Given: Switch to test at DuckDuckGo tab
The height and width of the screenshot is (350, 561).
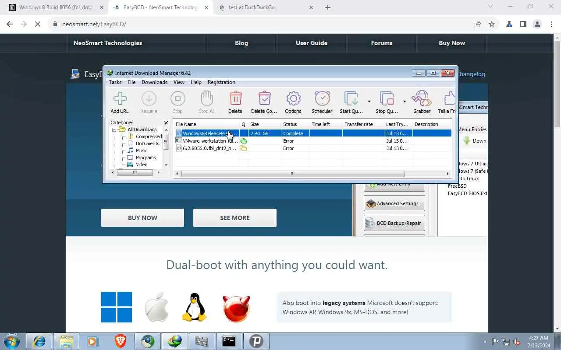Looking at the screenshot, I should point(266,7).
